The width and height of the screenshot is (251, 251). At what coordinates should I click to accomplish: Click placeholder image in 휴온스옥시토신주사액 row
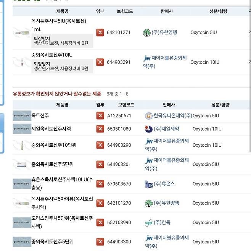[x=22, y=184]
